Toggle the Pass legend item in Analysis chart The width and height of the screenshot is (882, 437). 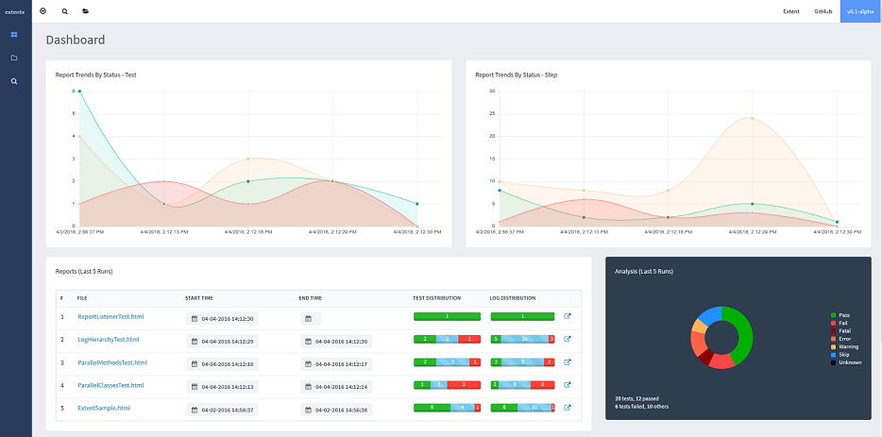click(839, 315)
